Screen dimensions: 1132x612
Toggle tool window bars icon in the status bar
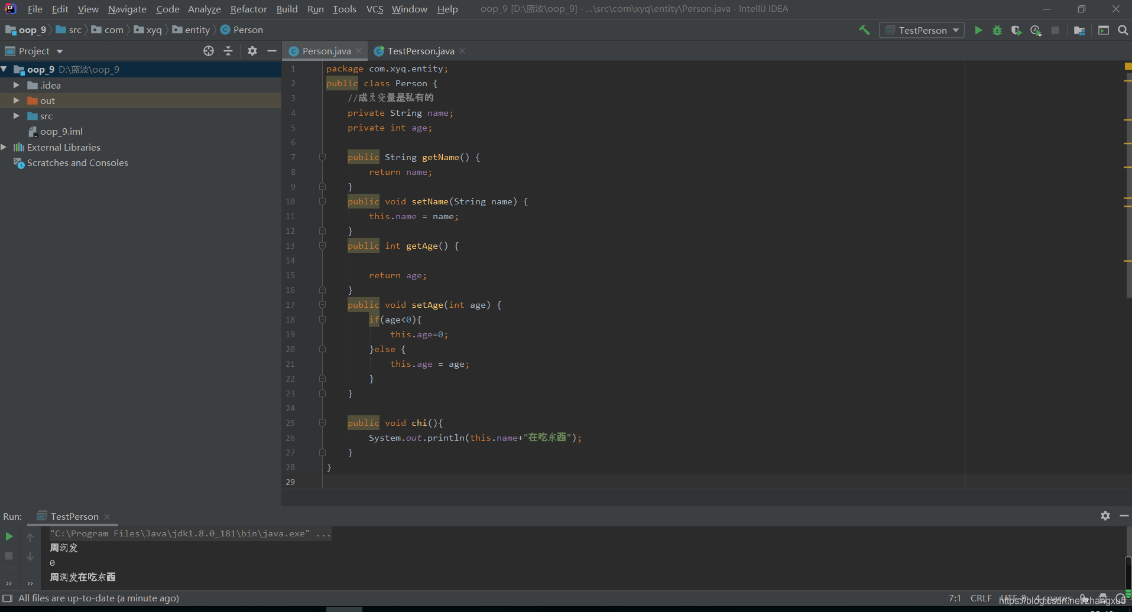pos(8,598)
